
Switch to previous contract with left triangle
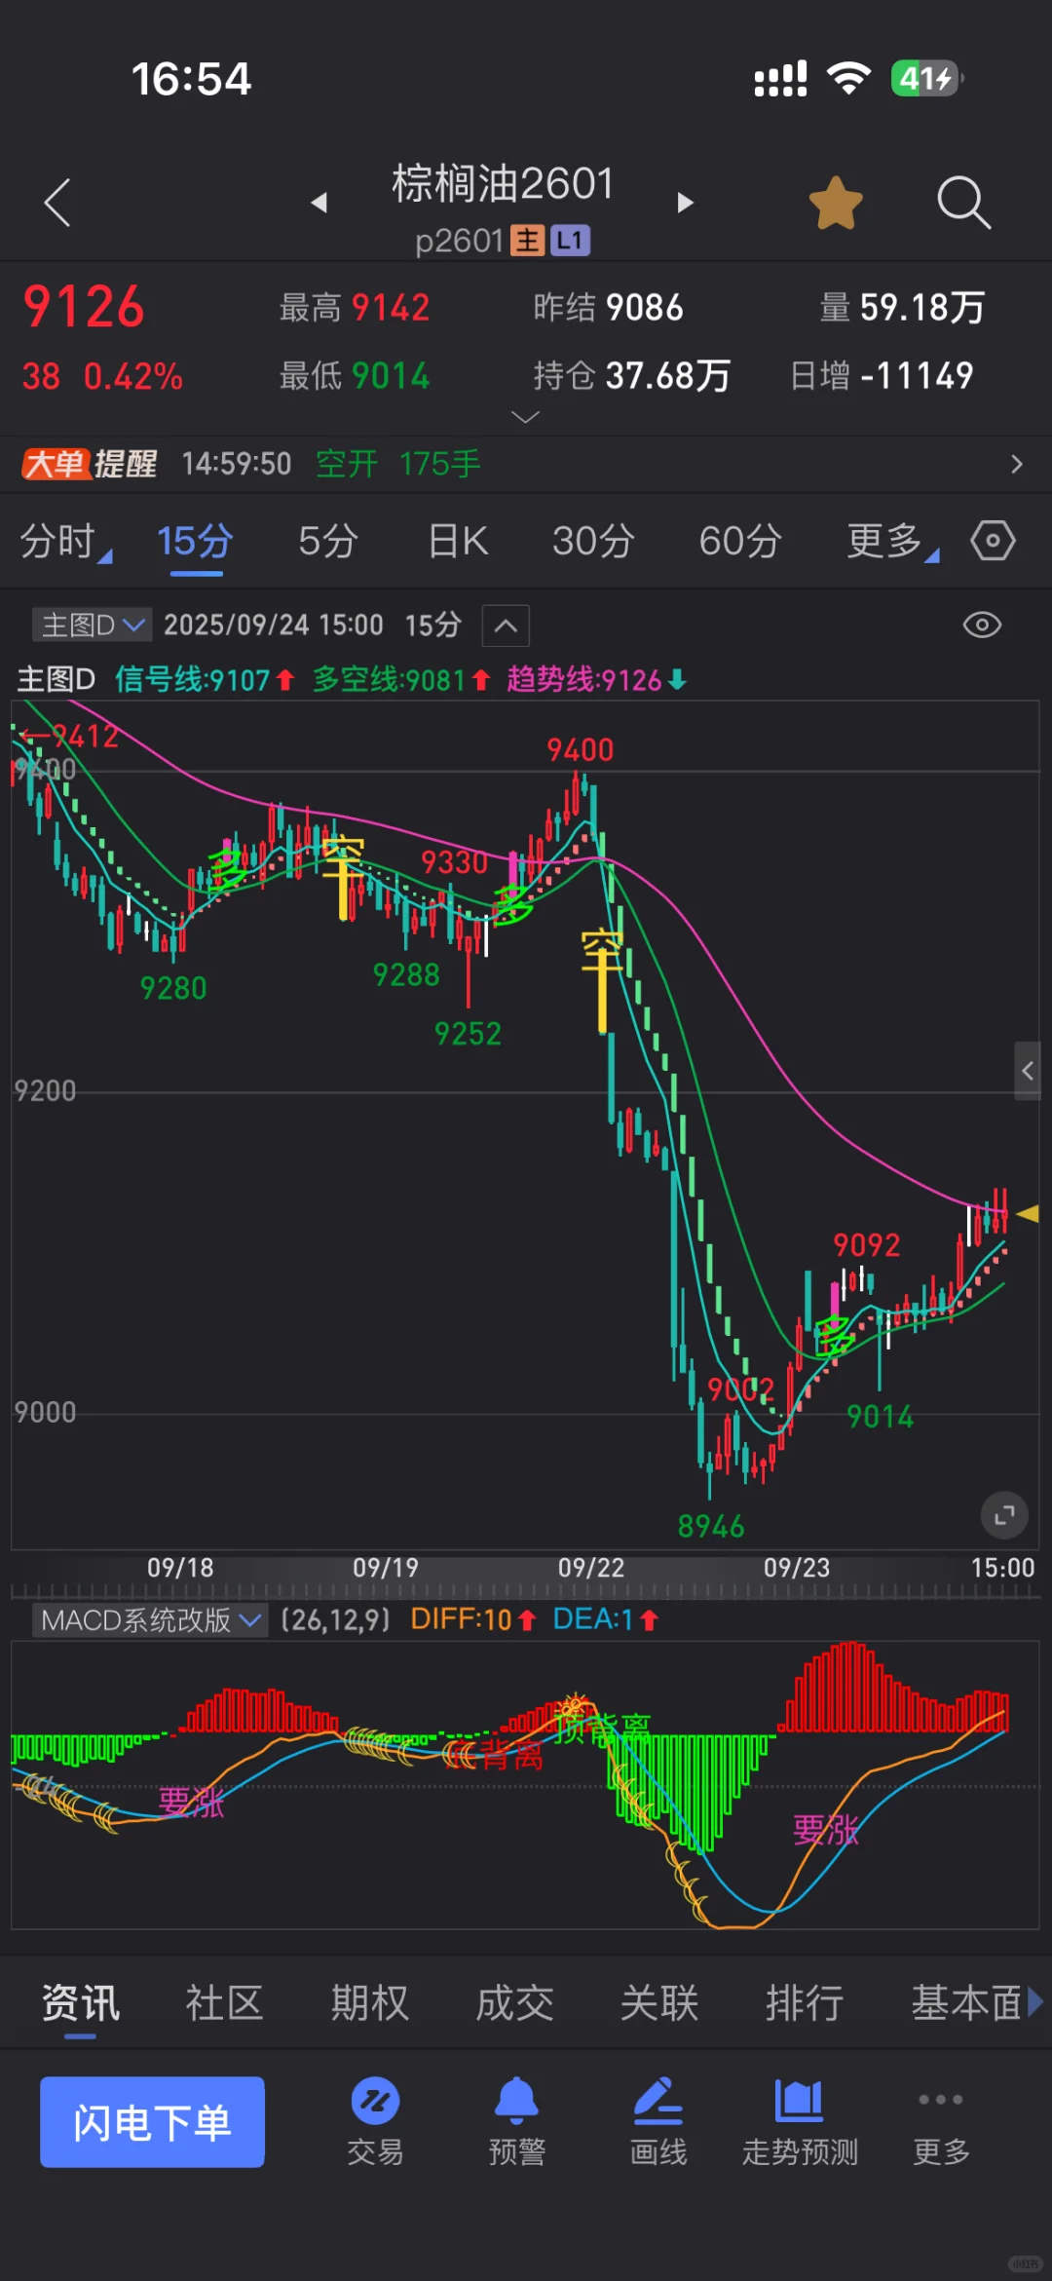(x=319, y=203)
